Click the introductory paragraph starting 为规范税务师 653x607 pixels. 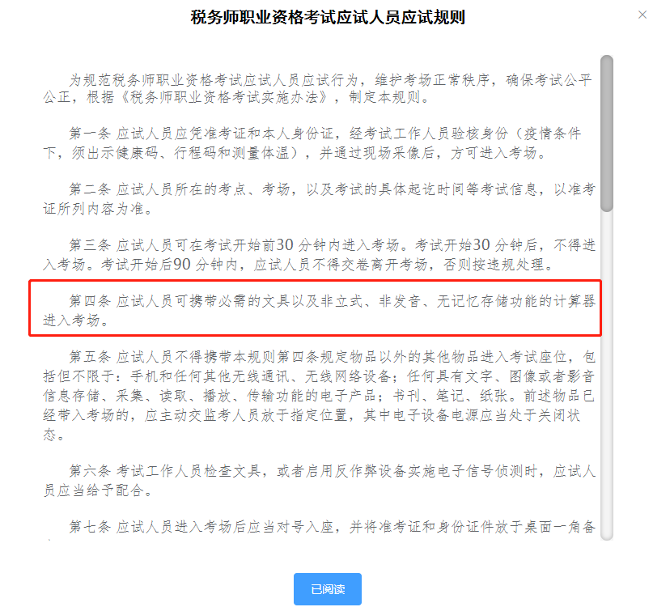318,88
